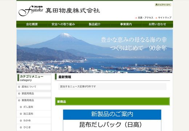Viewport: 189px width, 131px height.
Task: Open the ひじき subcategory
Action: pyautogui.click(x=34, y=127)
